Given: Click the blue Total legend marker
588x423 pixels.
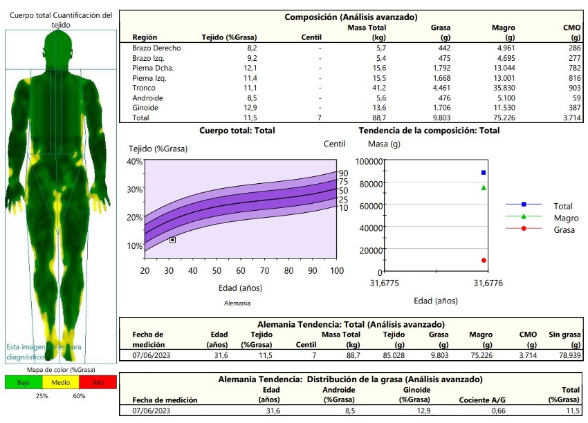Looking at the screenshot, I should (x=524, y=205).
